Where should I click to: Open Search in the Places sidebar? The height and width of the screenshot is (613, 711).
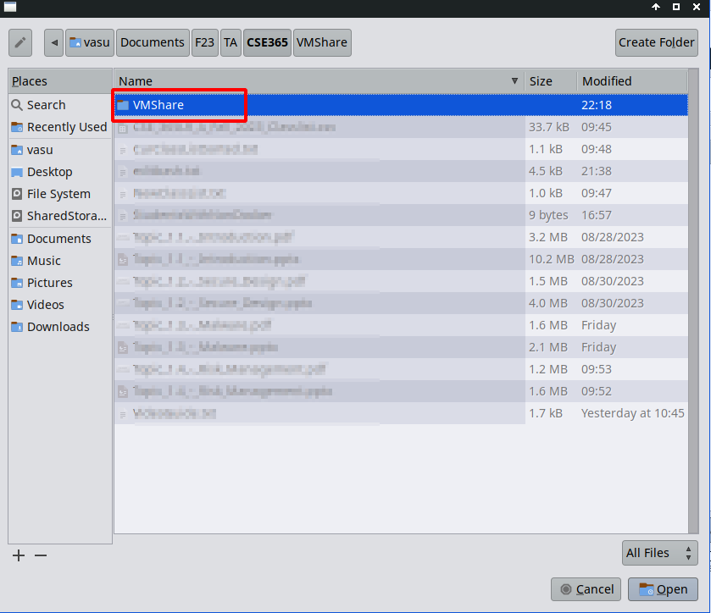tap(46, 105)
